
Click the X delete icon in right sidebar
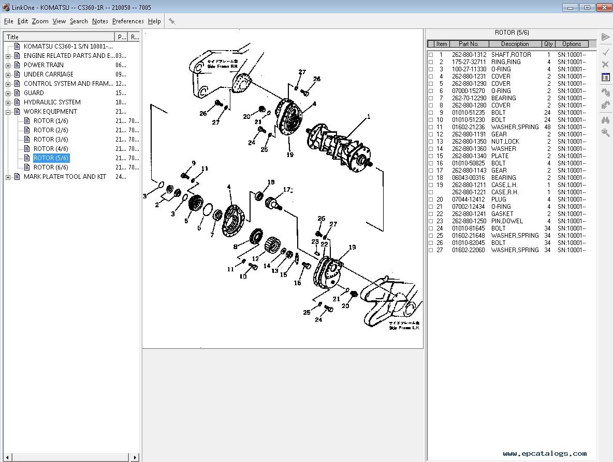(x=605, y=64)
